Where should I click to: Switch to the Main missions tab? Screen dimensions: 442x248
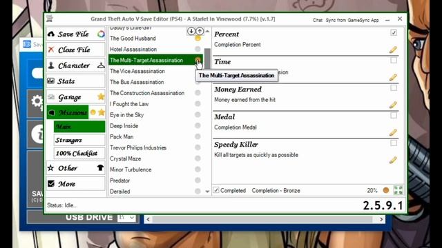coord(79,127)
